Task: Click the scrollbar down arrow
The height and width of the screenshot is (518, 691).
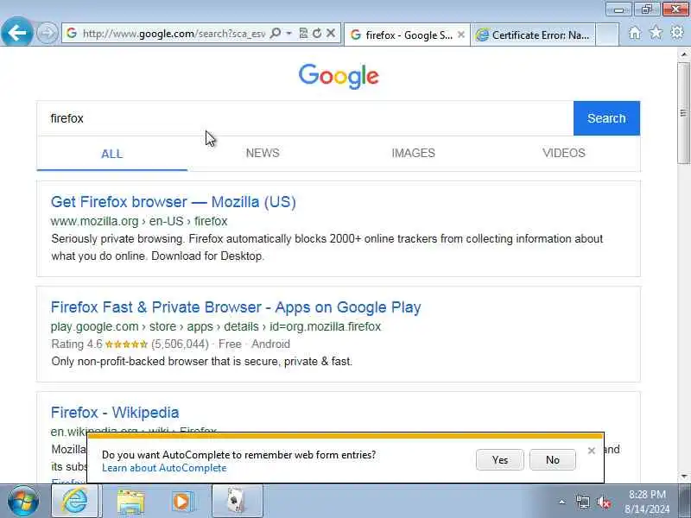Action: pyautogui.click(x=684, y=477)
